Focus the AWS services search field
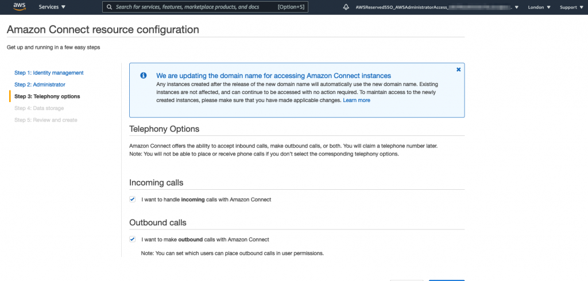 click(195, 7)
